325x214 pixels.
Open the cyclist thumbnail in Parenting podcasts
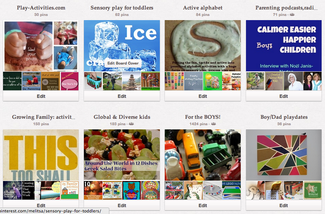click(x=255, y=81)
